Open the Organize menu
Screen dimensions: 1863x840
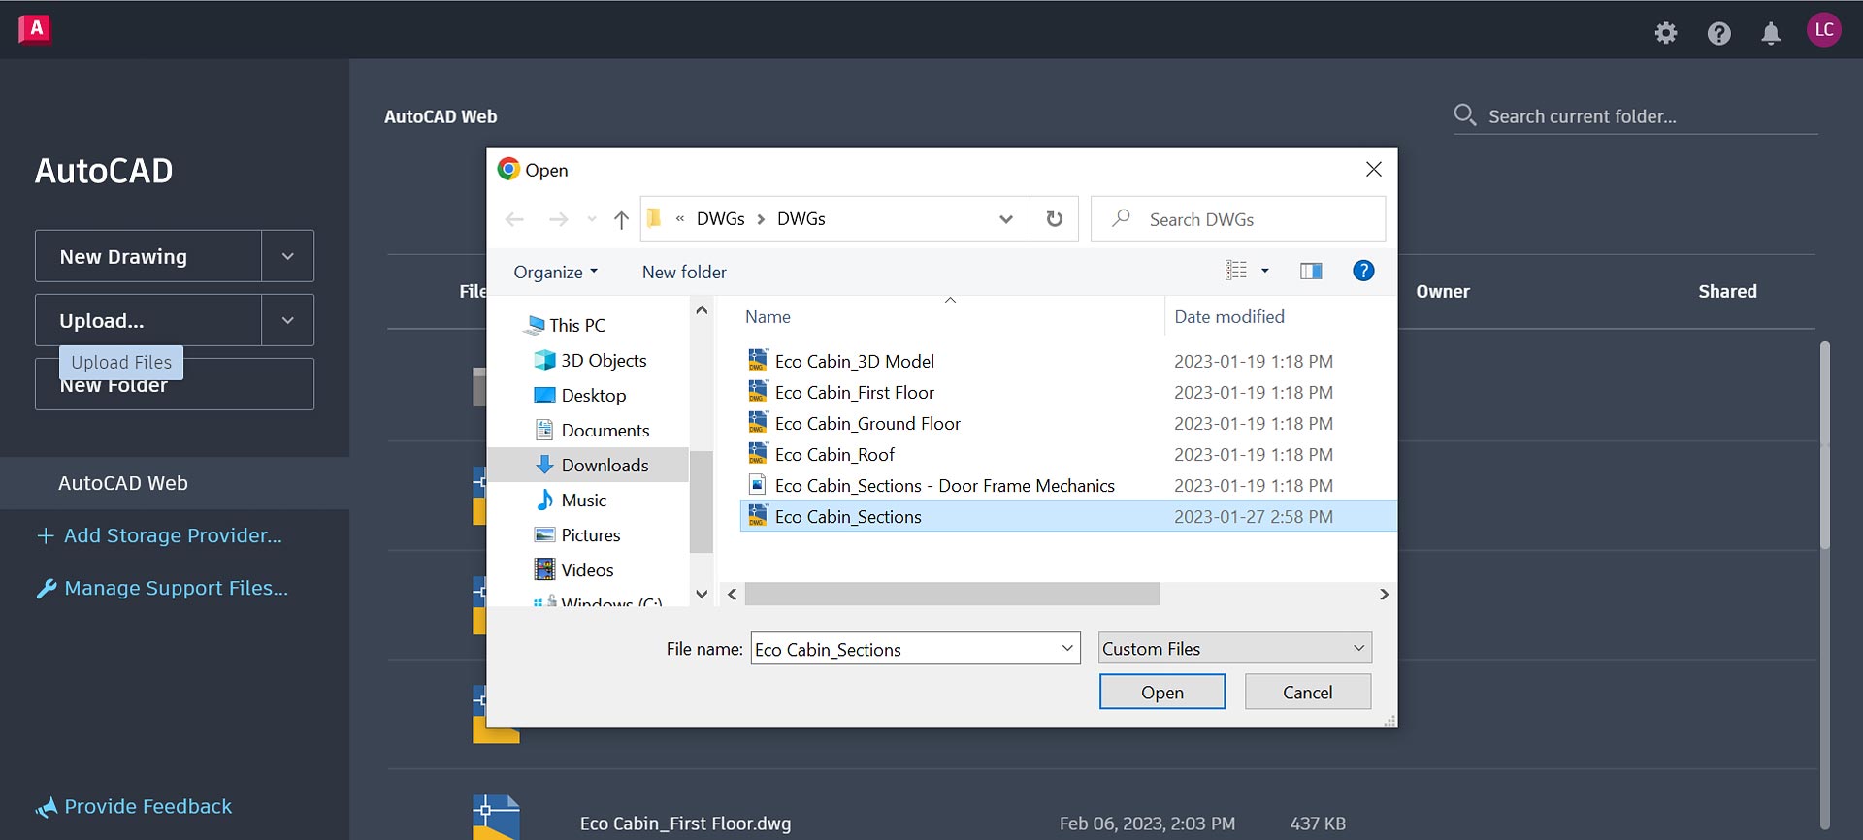(555, 273)
